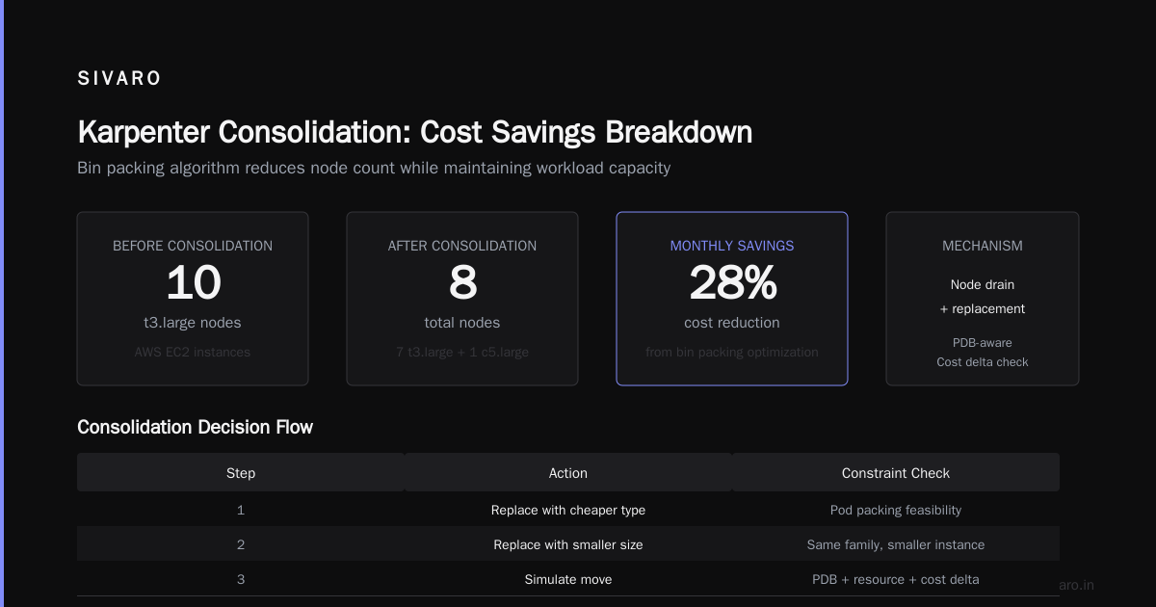Click the bin packing algorithm subtitle
This screenshot has width=1156, height=607.
coord(374,168)
